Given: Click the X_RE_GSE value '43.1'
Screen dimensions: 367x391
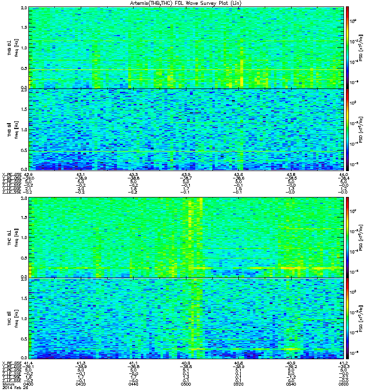Looking at the screenshot, I should tap(81, 174).
